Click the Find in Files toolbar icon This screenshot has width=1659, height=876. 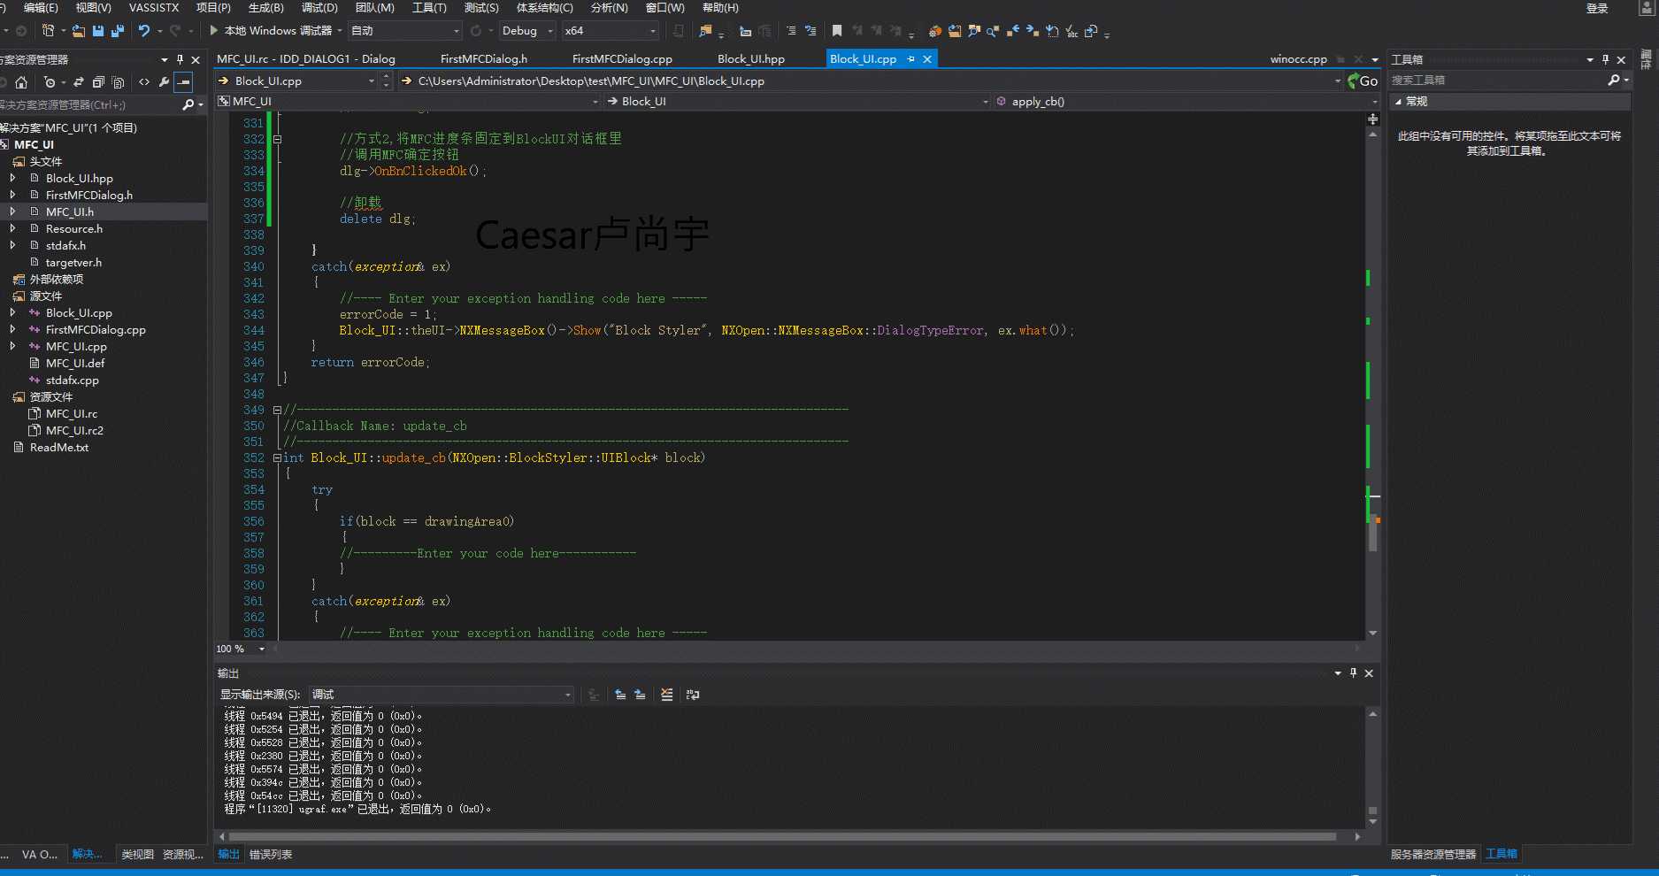705,31
